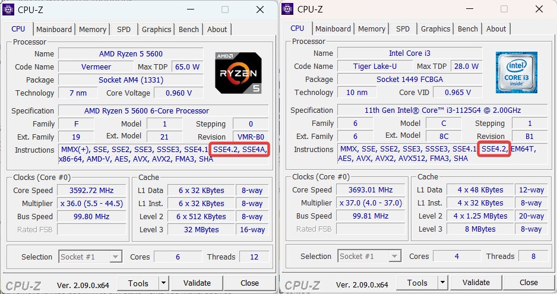The image size is (557, 294).
Task: Minimize the left CPU-Z window
Action: (190, 10)
